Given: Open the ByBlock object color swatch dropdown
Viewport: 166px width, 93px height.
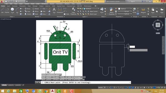Looking at the screenshot, I should (x=125, y=9).
